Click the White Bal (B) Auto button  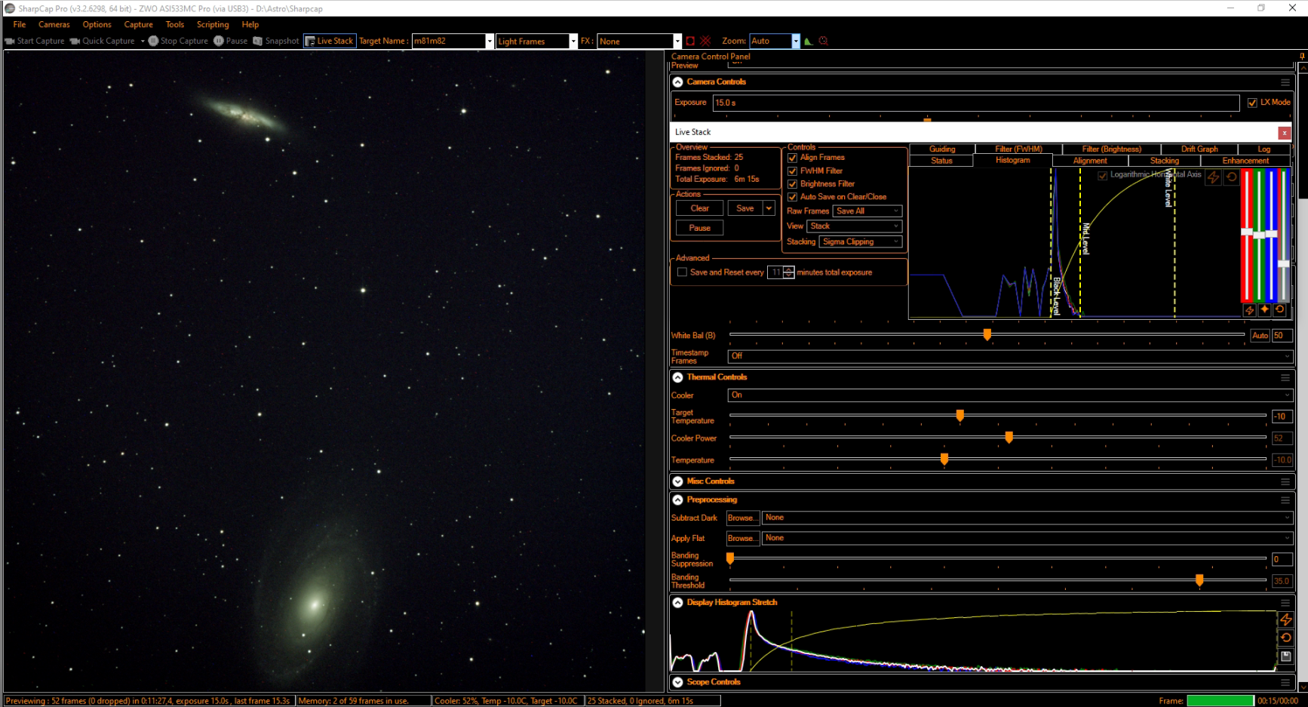(x=1260, y=336)
